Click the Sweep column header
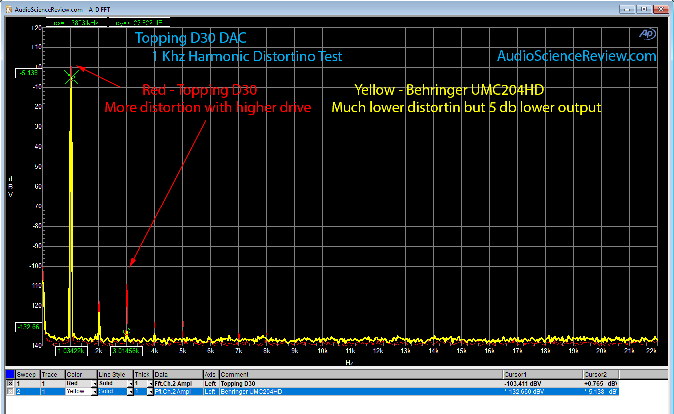The image size is (674, 414). coord(28,374)
